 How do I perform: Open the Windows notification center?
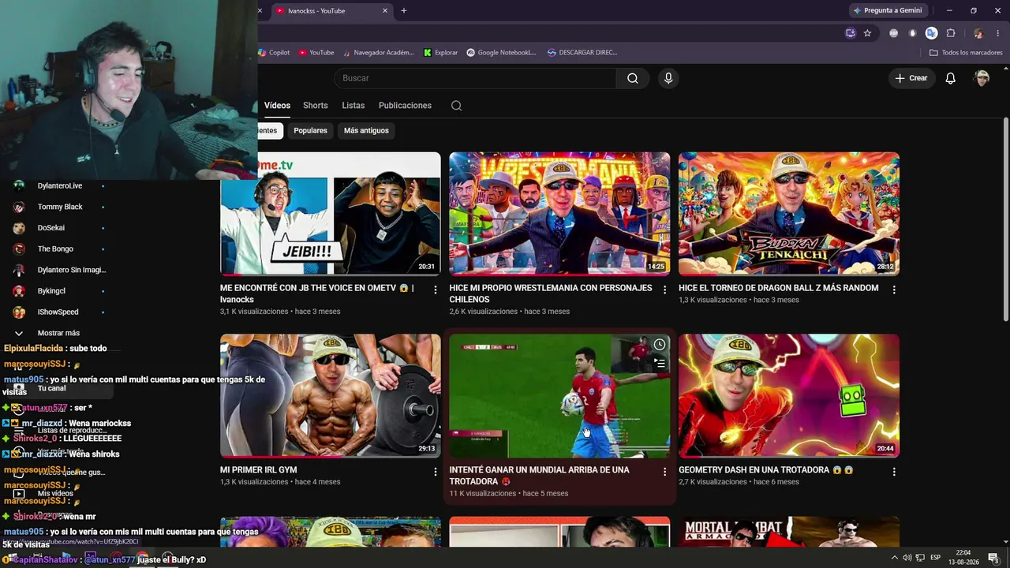click(993, 558)
